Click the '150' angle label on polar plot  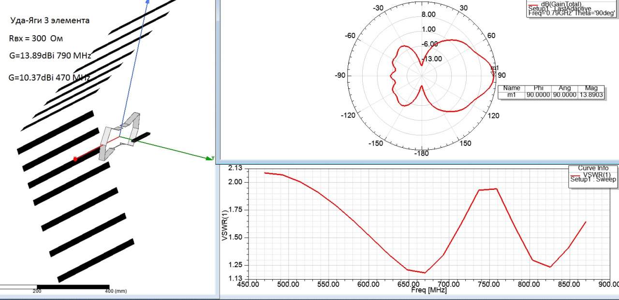pyautogui.click(x=465, y=143)
